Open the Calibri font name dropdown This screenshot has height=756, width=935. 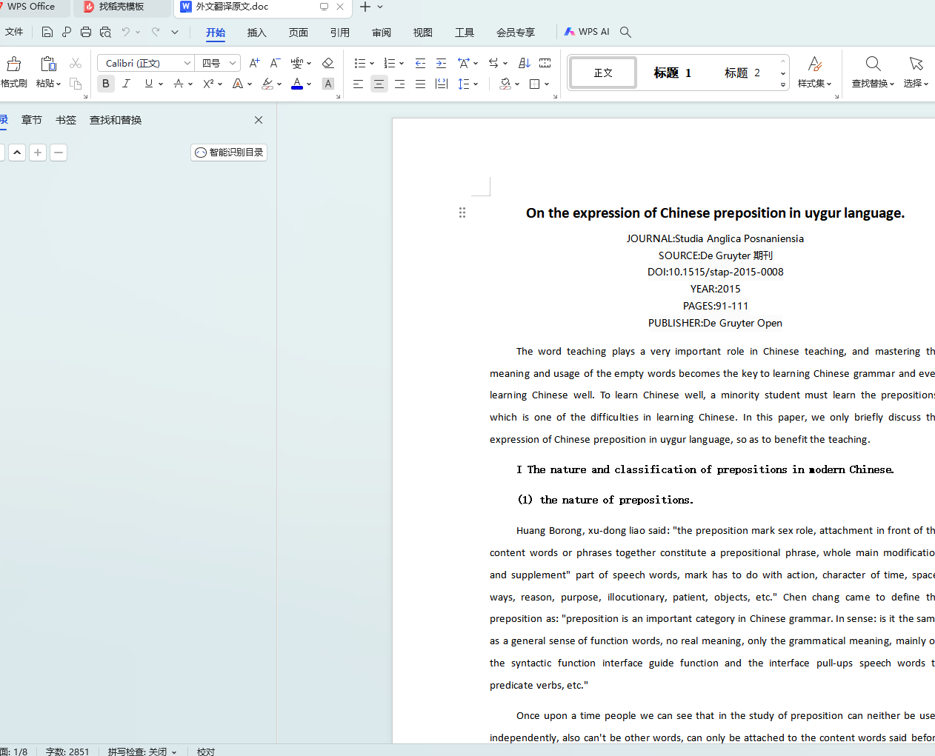coord(187,63)
